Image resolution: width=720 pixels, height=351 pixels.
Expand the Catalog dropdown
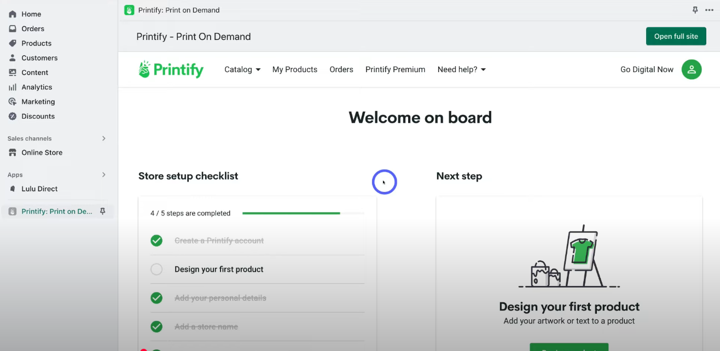(x=242, y=69)
